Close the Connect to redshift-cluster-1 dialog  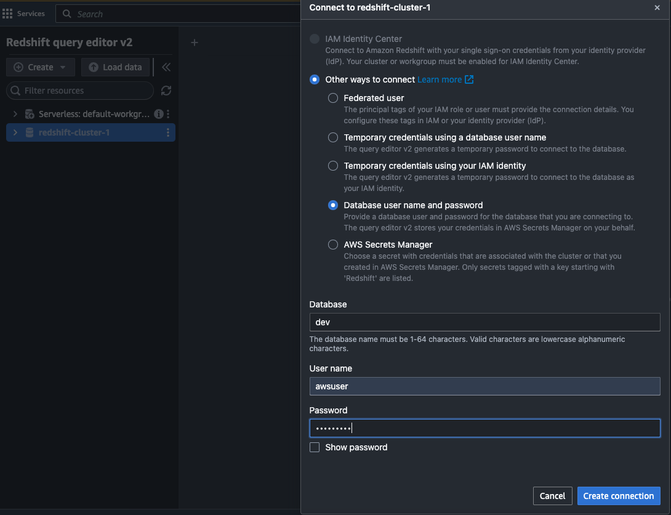point(657,7)
